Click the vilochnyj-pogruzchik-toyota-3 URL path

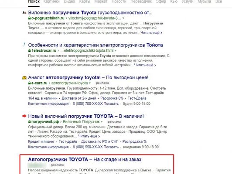click(95, 18)
